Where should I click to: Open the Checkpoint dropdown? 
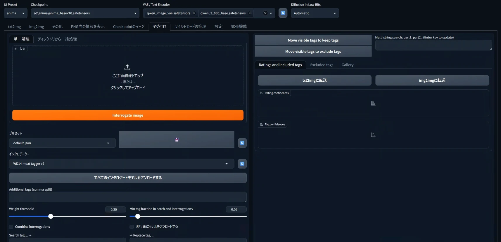point(85,13)
